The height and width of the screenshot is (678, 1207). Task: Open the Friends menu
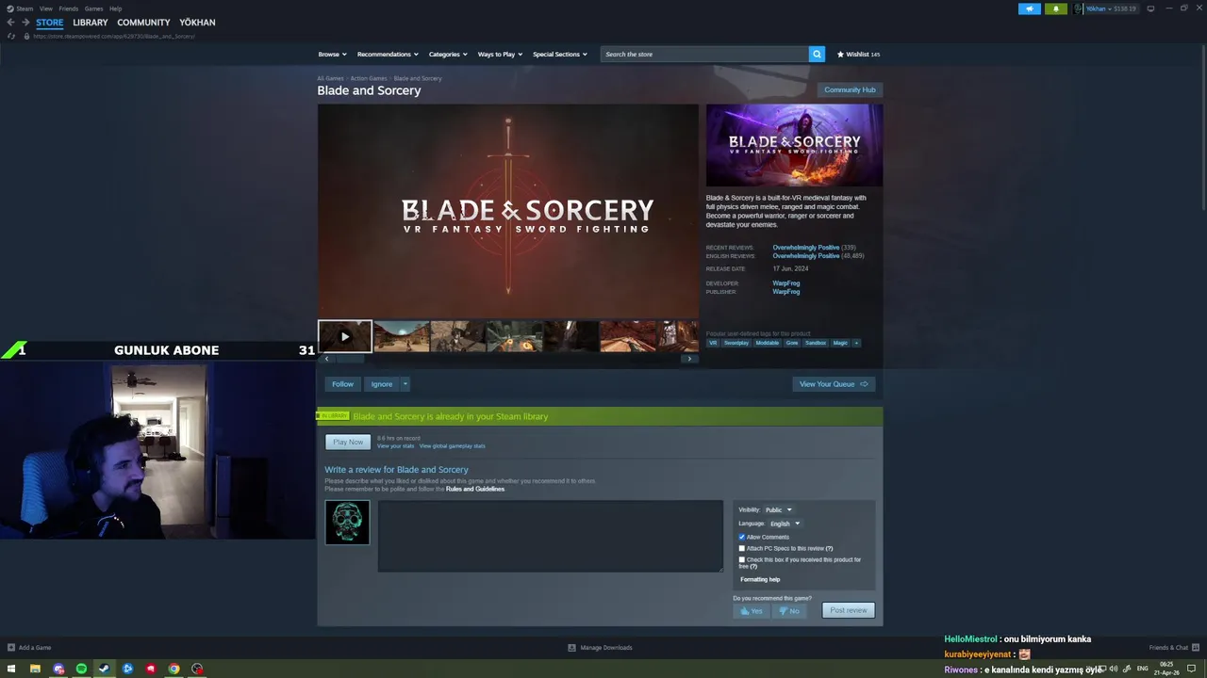click(69, 8)
